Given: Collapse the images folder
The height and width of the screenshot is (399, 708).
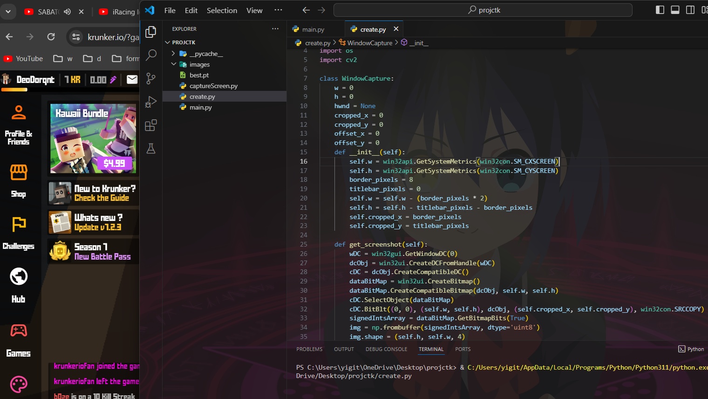Looking at the screenshot, I should coord(174,64).
